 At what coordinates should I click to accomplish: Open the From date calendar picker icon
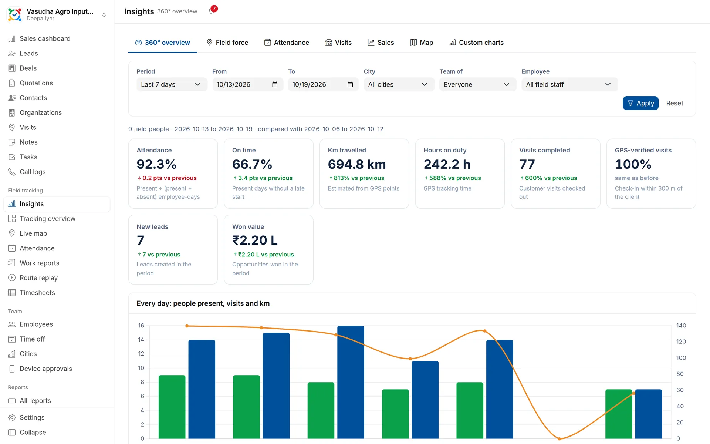275,84
